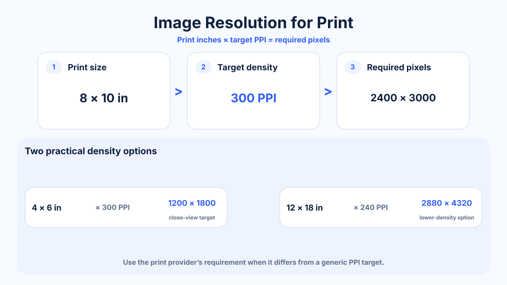Click the 'Print size' card heading
The image size is (507, 285).
87,67
